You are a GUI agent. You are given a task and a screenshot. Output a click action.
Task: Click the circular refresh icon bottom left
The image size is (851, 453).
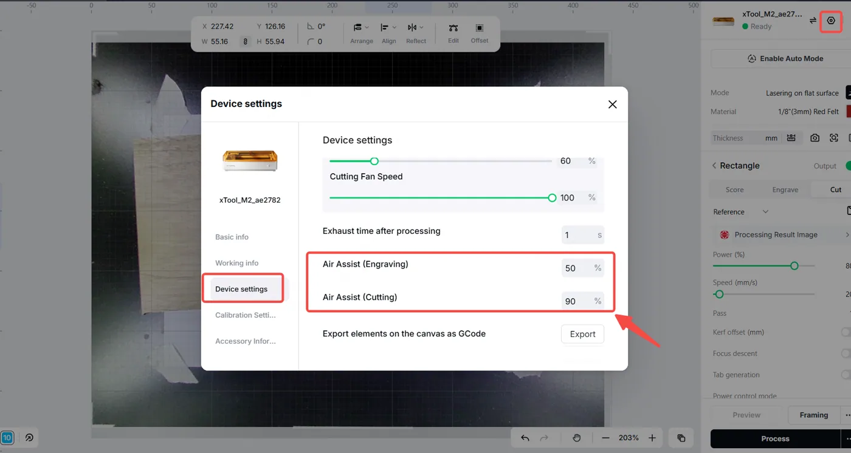29,437
